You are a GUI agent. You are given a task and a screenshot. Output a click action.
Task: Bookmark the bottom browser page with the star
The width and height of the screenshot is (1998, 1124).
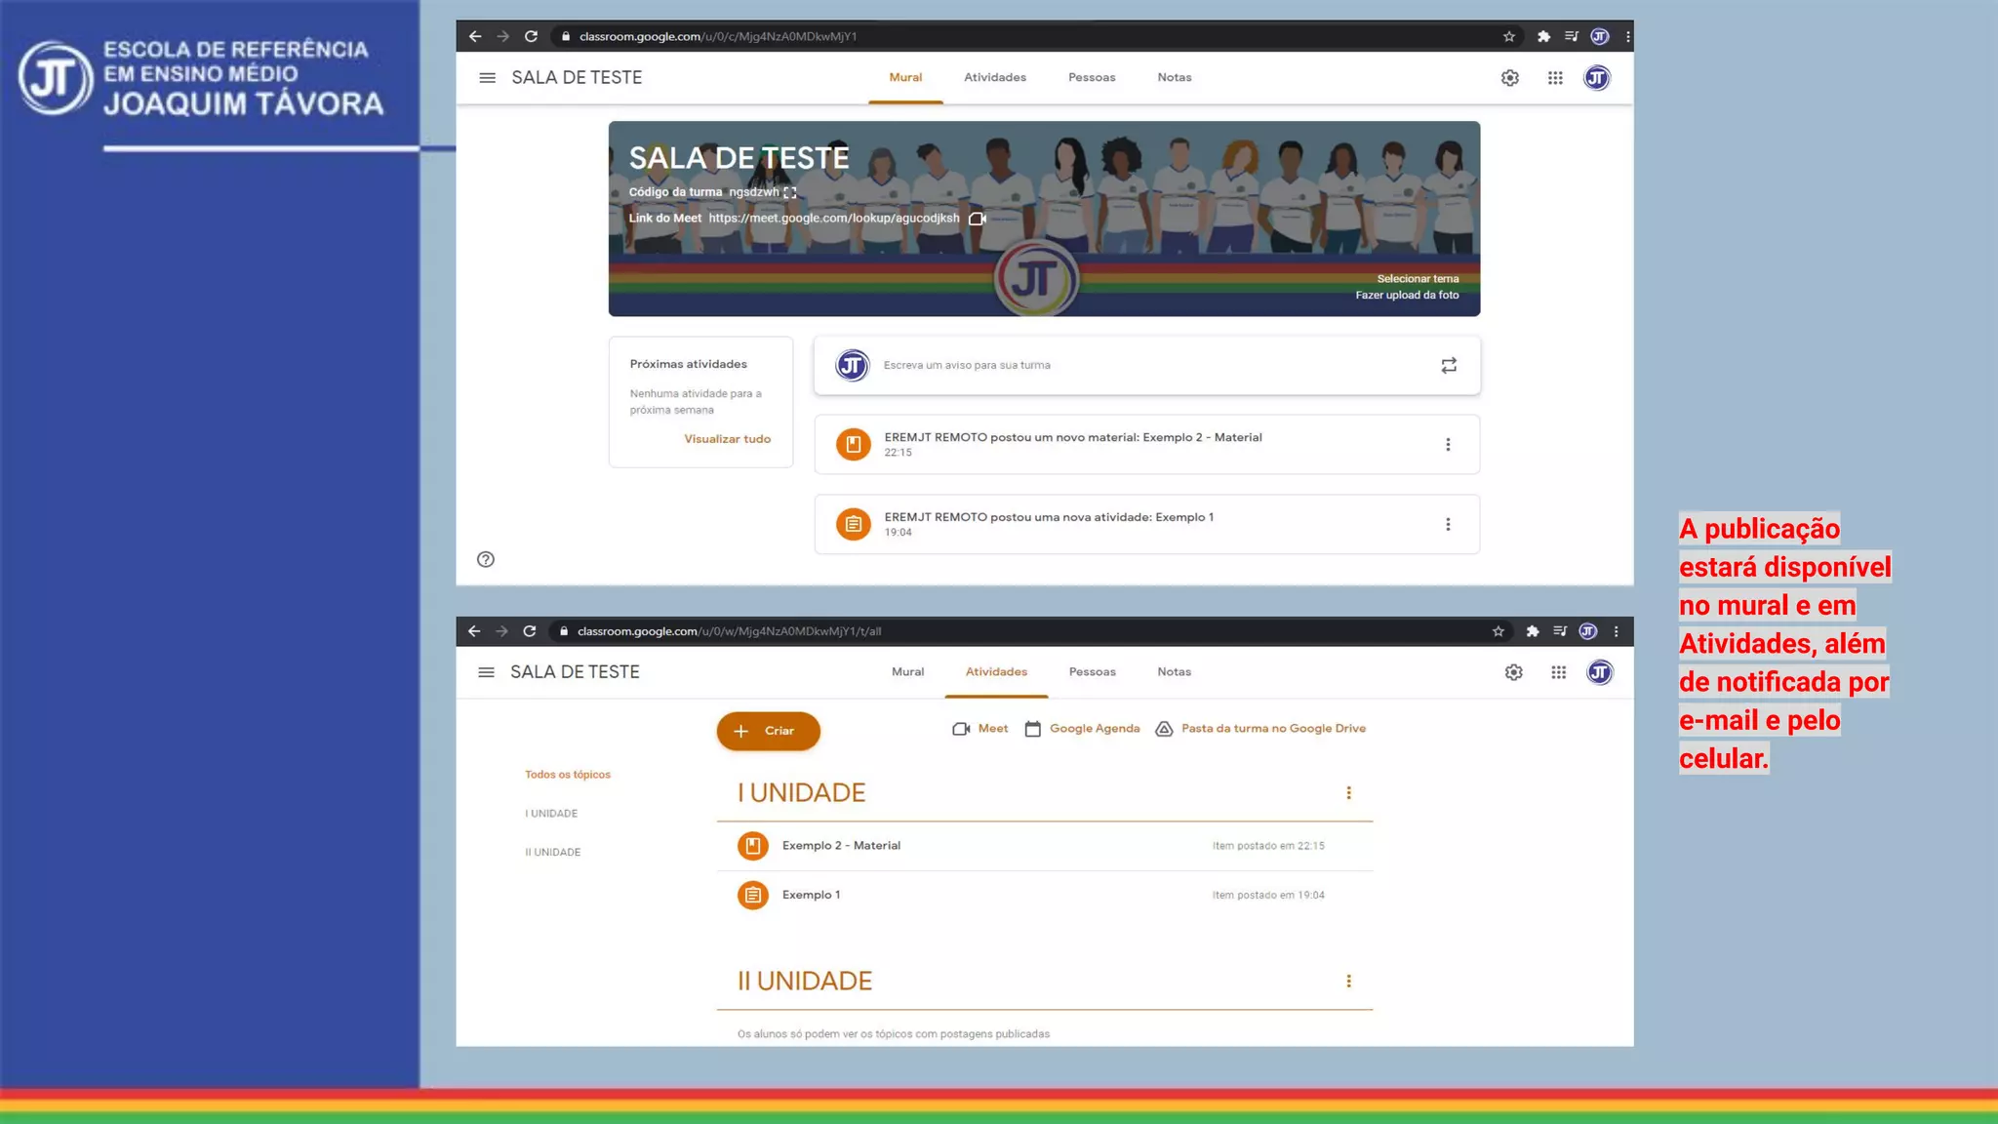pos(1498,631)
